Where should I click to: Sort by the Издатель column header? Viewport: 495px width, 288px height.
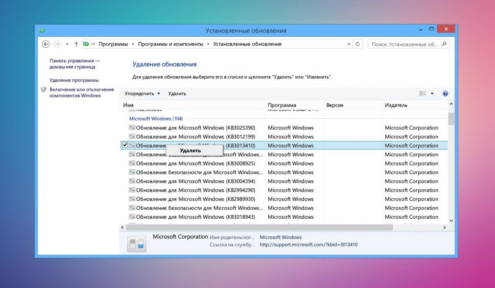point(396,105)
